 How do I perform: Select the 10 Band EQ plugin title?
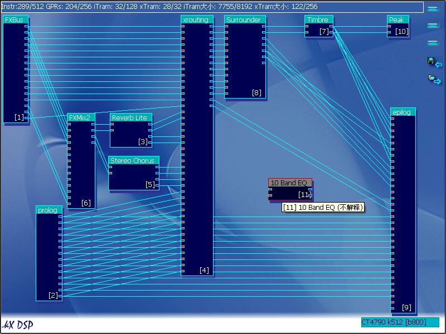[x=290, y=183]
